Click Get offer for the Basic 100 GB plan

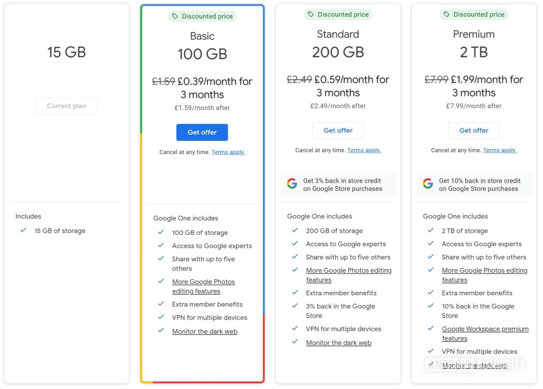(x=202, y=132)
